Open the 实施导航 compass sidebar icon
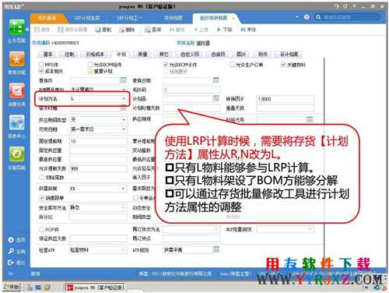The height and width of the screenshot is (293, 389). 17,154
